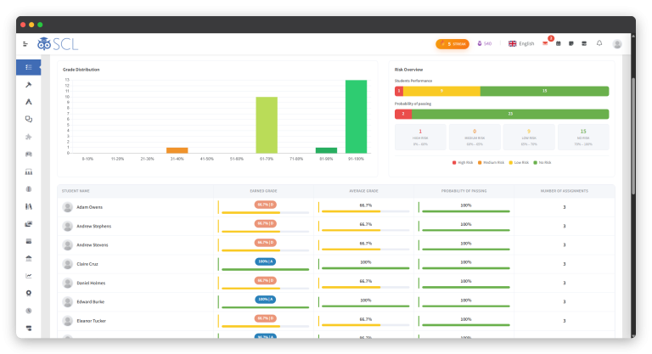
Task: Click the small dark green 81-90% bar
Action: (326, 150)
